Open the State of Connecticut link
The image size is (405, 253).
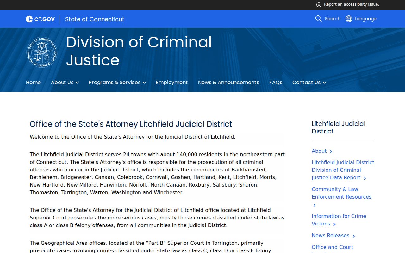(95, 19)
